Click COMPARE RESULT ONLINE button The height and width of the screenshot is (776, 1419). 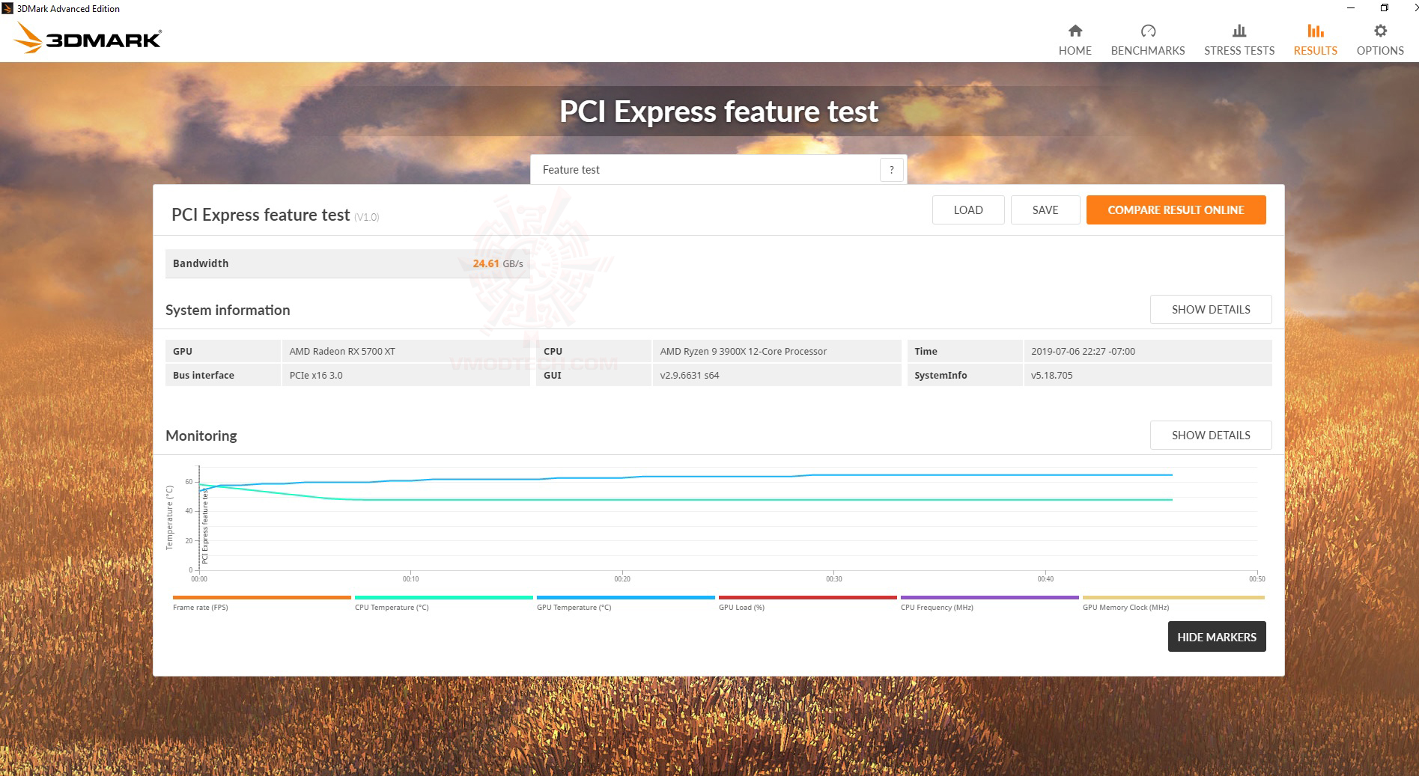click(1176, 210)
